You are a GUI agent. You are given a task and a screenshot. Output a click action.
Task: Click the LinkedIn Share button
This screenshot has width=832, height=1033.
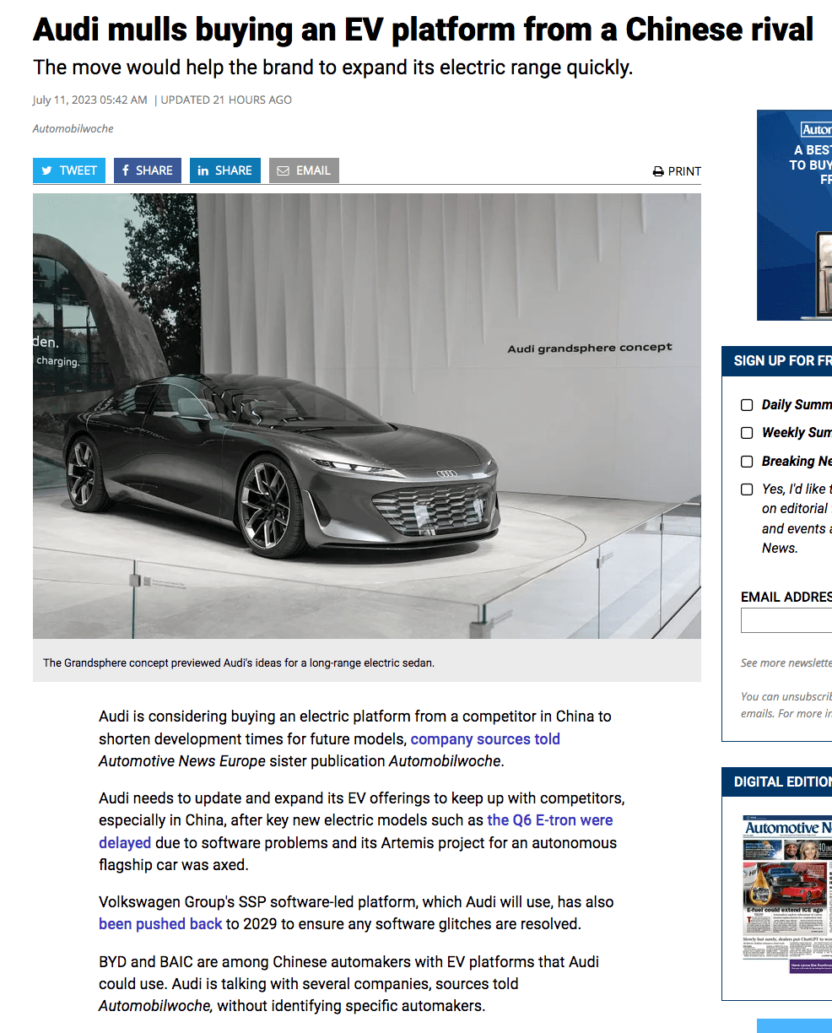tap(225, 170)
